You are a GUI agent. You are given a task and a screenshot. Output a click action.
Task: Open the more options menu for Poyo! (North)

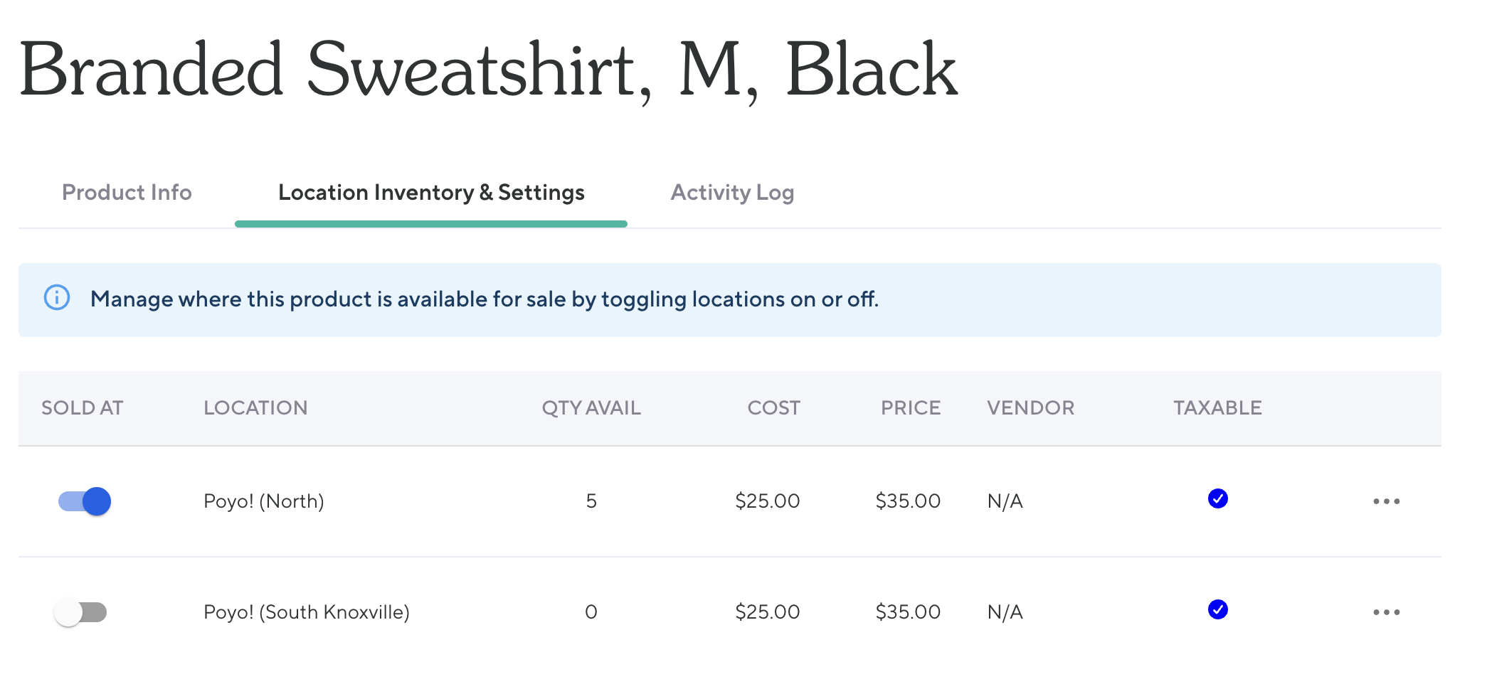pyautogui.click(x=1386, y=501)
